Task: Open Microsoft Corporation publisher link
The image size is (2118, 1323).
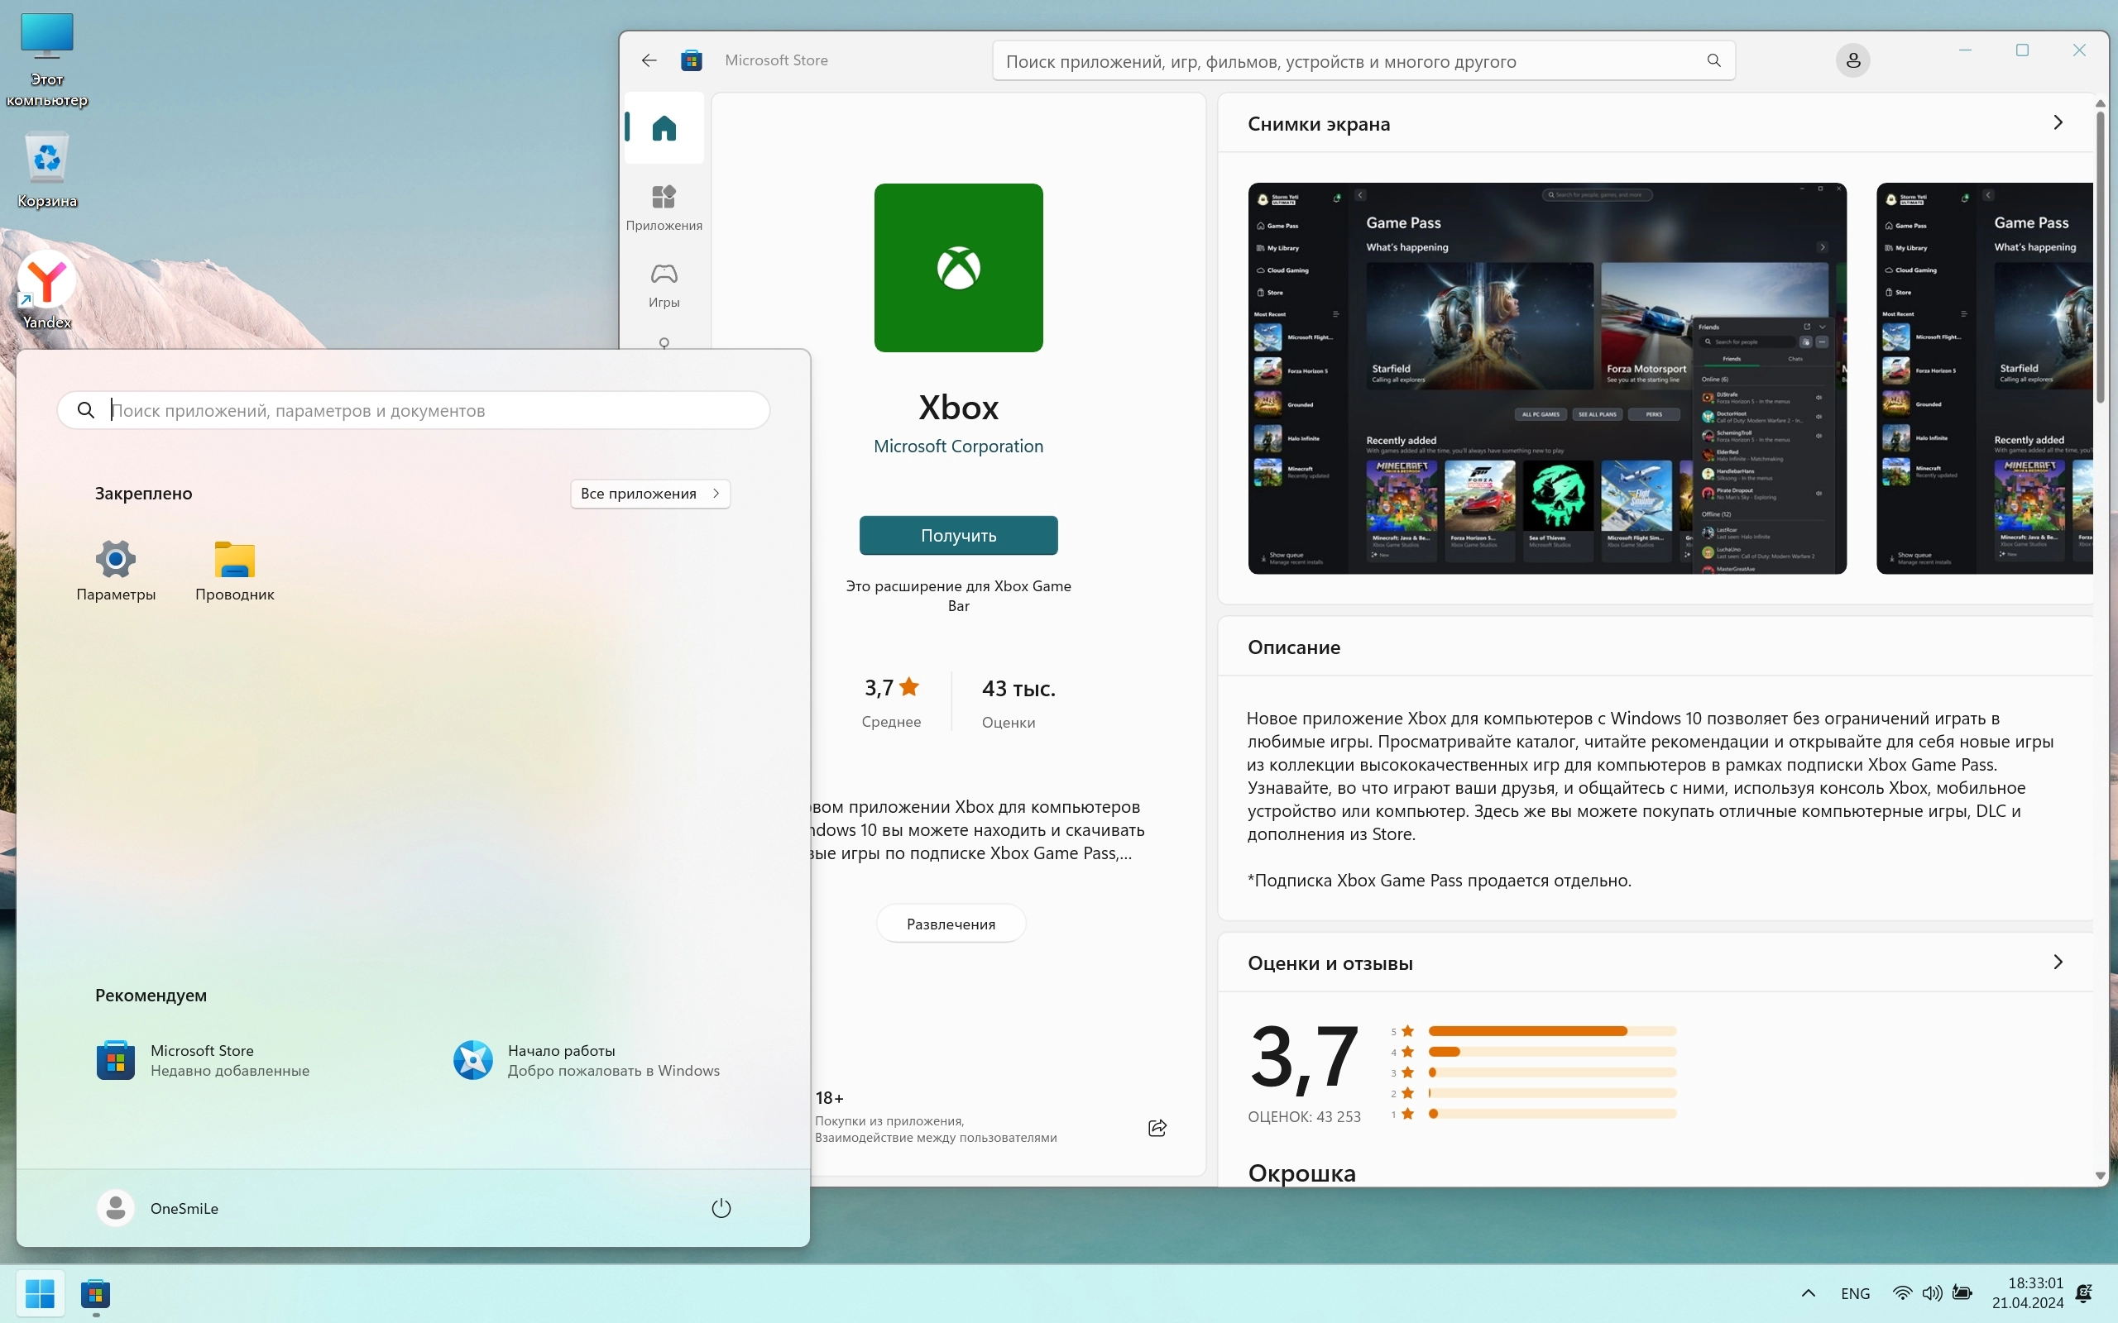Action: click(957, 447)
